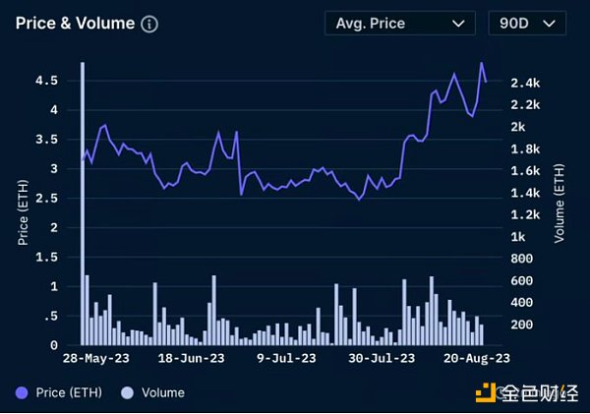Click the 18-Jun-23 date label
The image size is (590, 414).
point(188,360)
